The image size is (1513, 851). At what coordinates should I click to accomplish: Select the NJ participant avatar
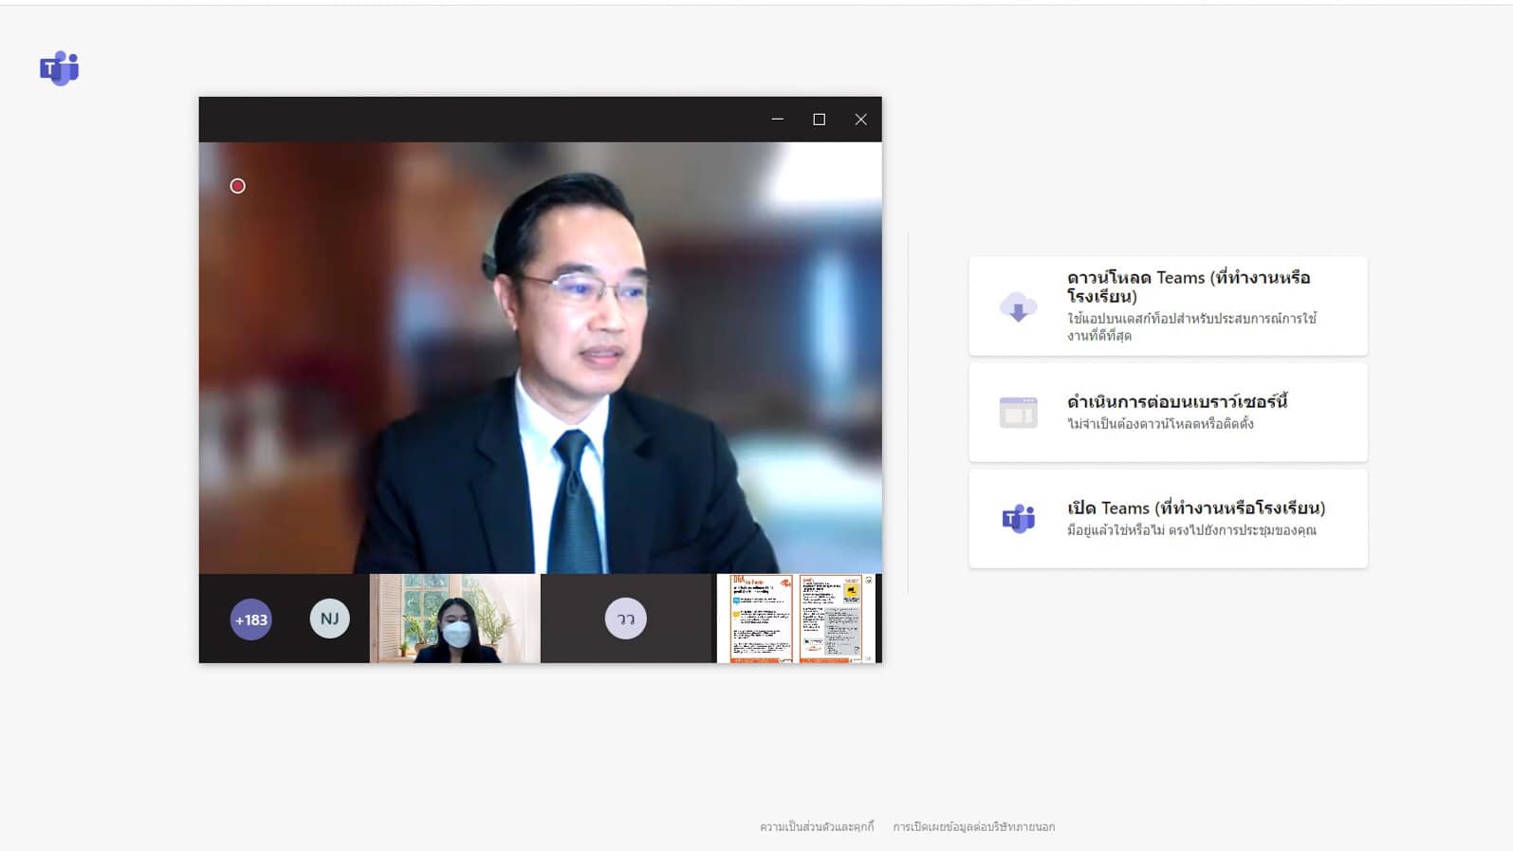329,619
